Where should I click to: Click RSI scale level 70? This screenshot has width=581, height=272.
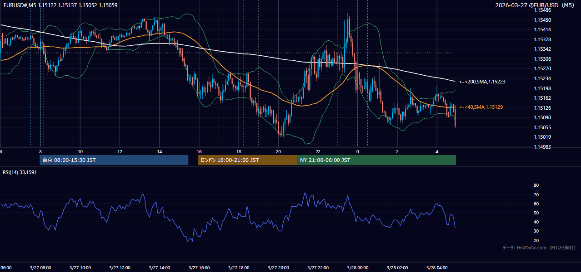pos(536,194)
